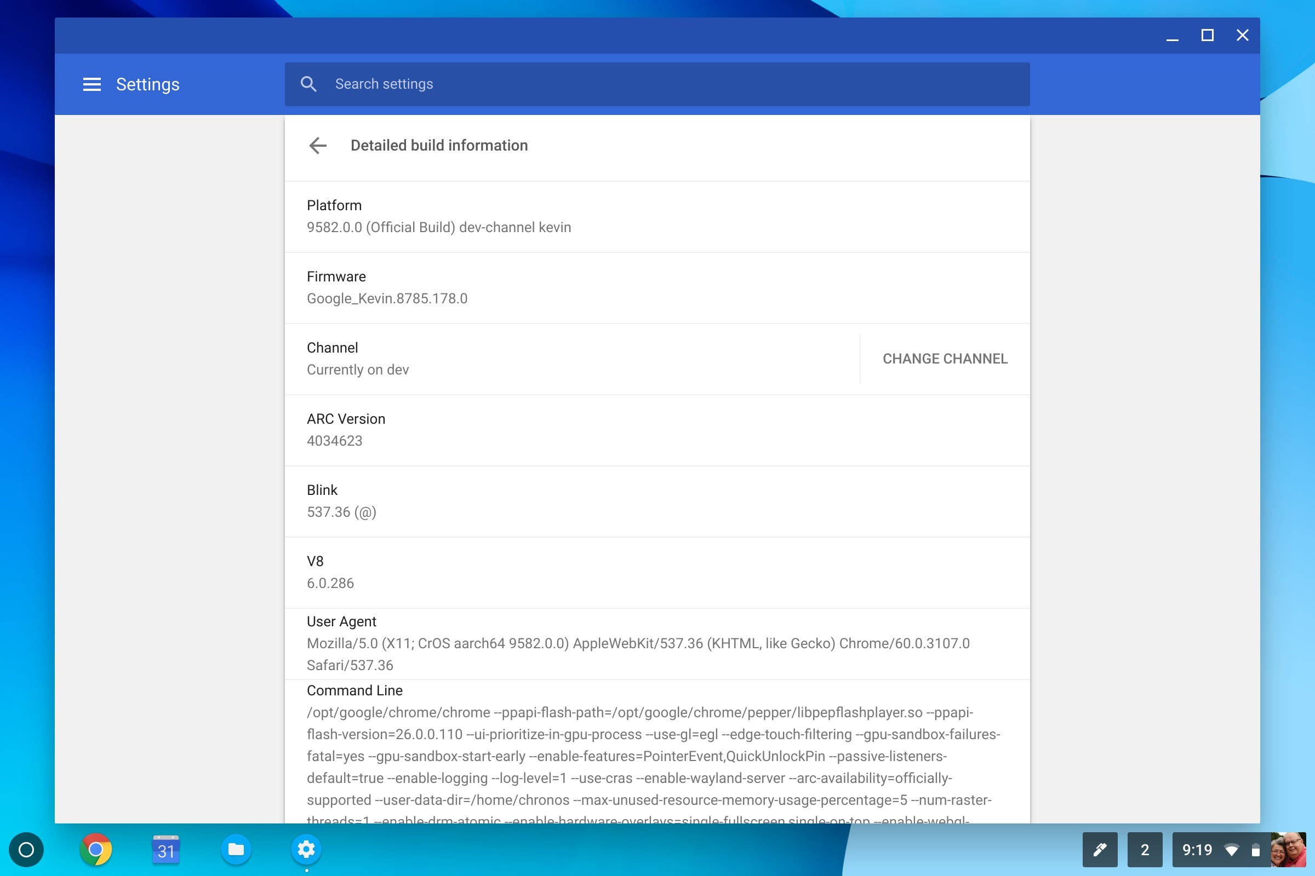Select the stylus tools icon in the tray
1315x876 pixels.
point(1100,850)
